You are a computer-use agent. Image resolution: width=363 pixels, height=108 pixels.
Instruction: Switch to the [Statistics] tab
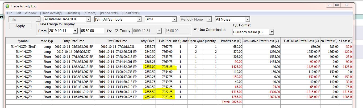pos(72,13)
